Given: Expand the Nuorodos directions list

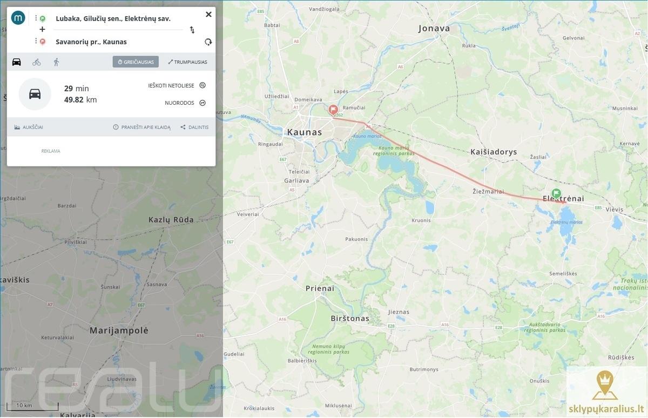Looking at the screenshot, I should click(x=185, y=103).
